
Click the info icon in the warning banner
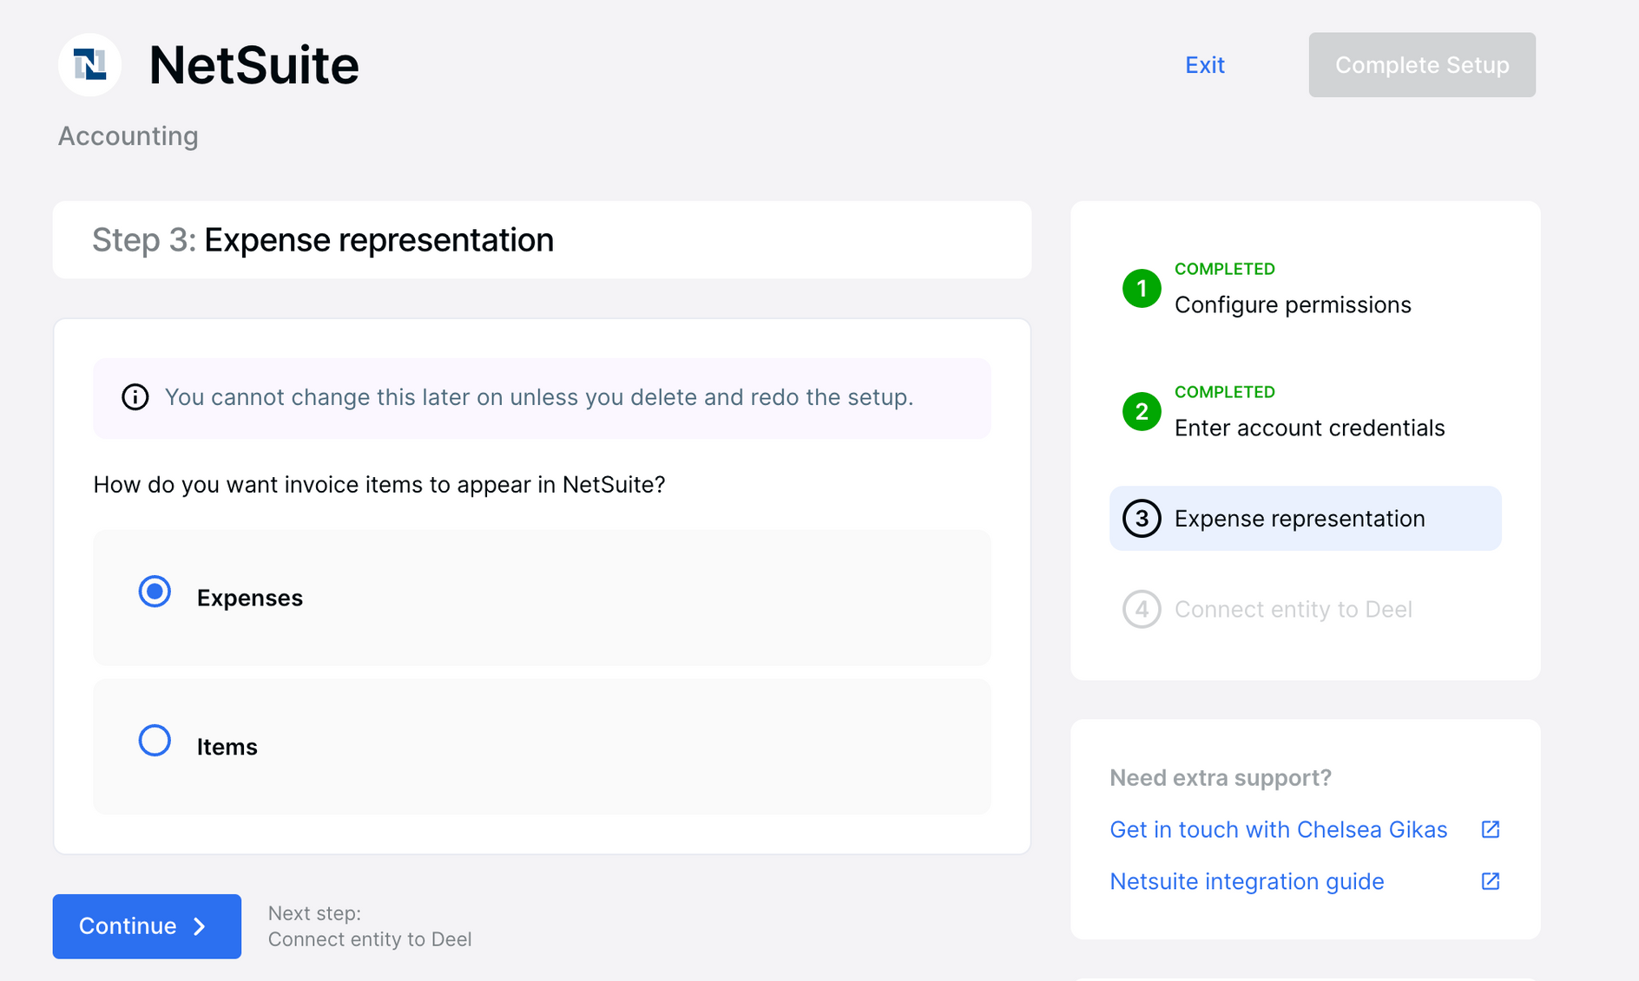(135, 397)
